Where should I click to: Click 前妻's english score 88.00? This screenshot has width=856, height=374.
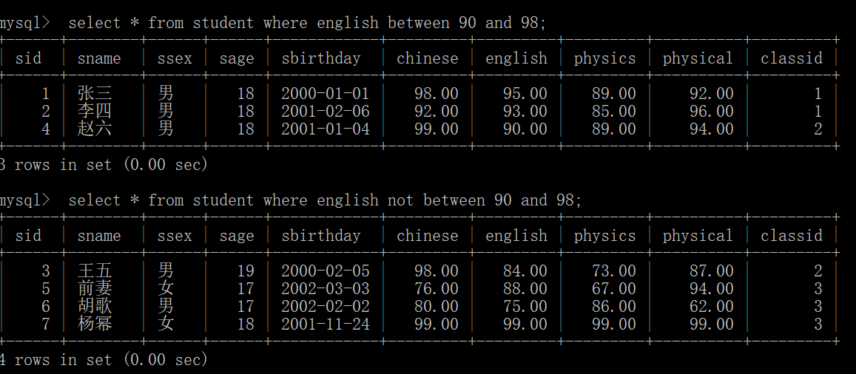point(525,288)
